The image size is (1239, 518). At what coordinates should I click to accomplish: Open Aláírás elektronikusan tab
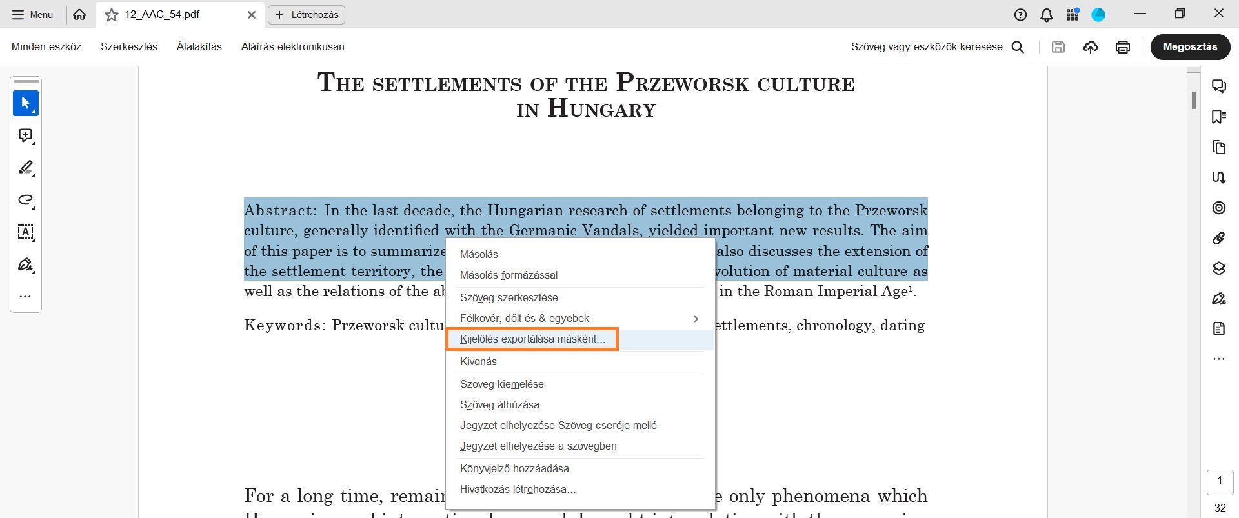pos(293,46)
